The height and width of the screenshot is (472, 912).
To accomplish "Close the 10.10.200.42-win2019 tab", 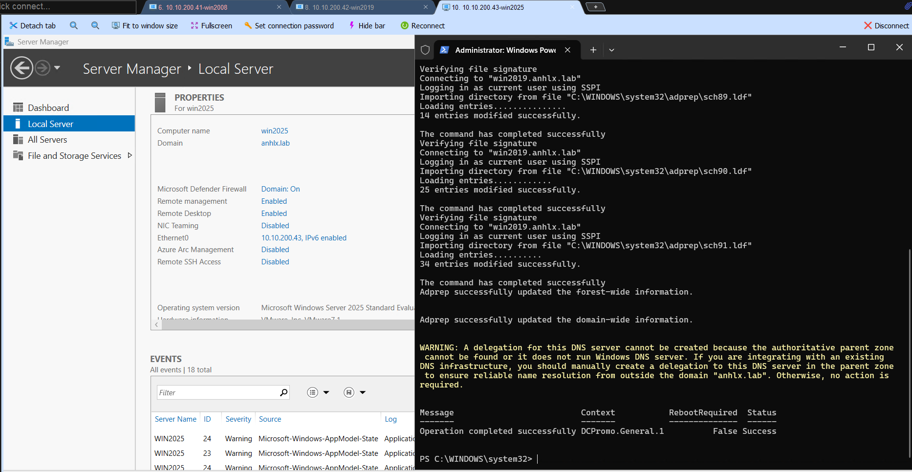I will pyautogui.click(x=426, y=7).
